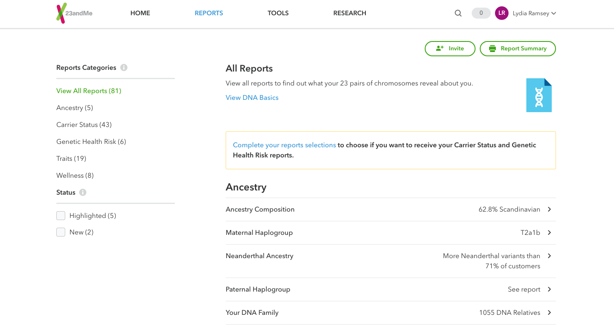This screenshot has width=614, height=336.
Task: Expand the Your DNA Family row chevron
Action: point(549,313)
